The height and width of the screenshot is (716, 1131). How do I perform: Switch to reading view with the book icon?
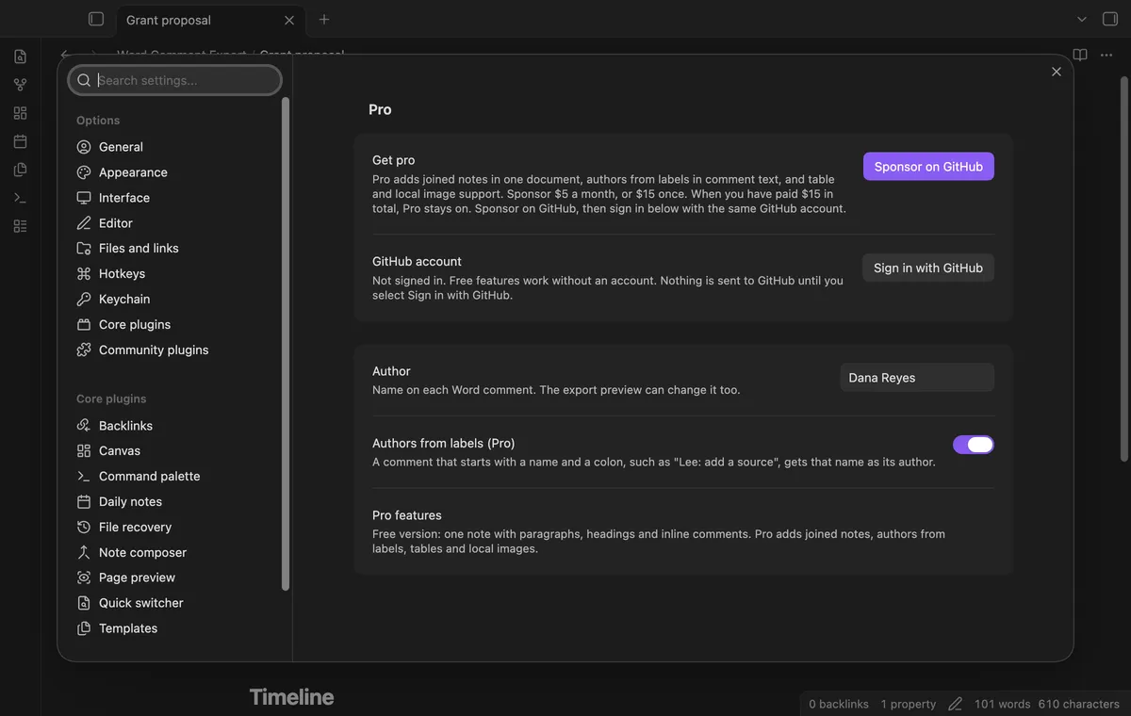[x=1080, y=55]
